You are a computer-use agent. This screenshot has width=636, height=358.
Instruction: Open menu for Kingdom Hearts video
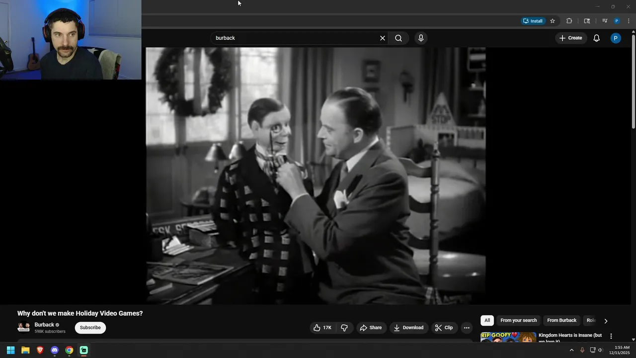pyautogui.click(x=611, y=337)
